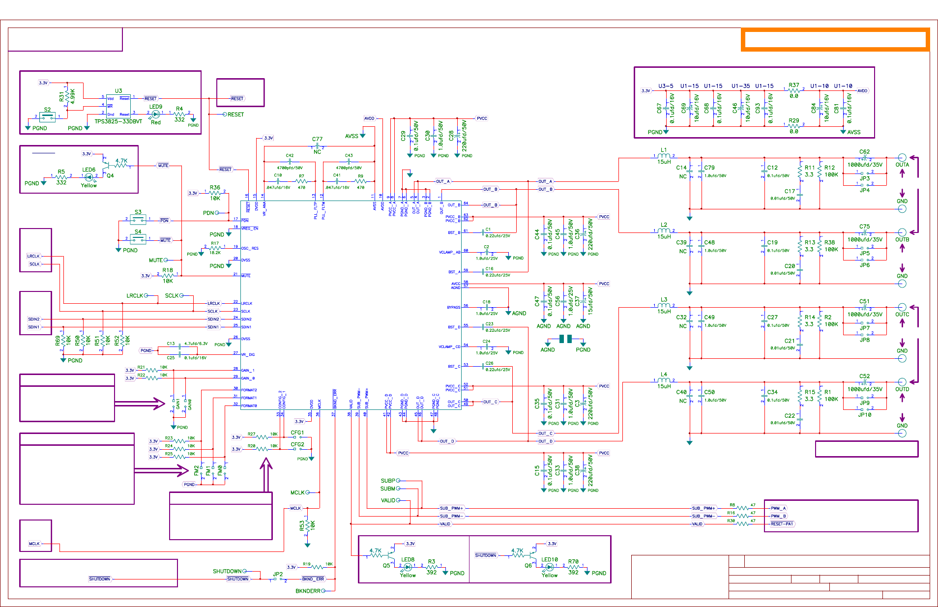Click resistor R18 10K
The image size is (938, 607).
tap(168, 275)
